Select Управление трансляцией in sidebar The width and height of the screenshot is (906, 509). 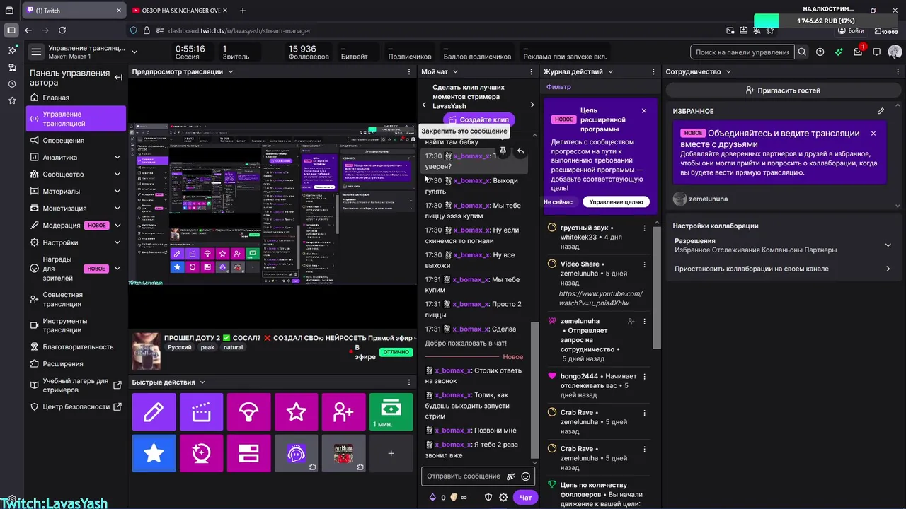pyautogui.click(x=76, y=119)
